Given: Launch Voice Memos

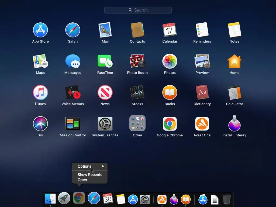Looking at the screenshot, I should tap(73, 92).
